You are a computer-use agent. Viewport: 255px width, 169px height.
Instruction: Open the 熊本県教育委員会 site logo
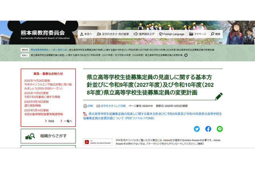45,35
